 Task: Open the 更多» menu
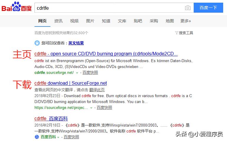click(186, 21)
